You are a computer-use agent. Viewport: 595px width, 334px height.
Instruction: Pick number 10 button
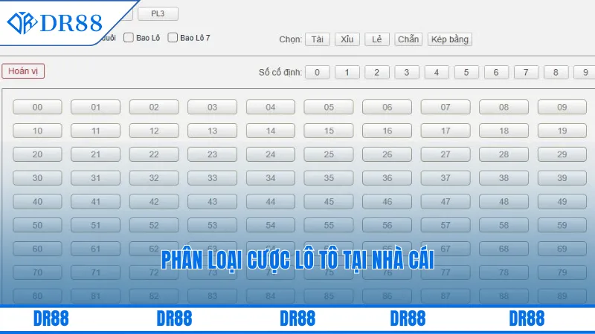click(37, 131)
